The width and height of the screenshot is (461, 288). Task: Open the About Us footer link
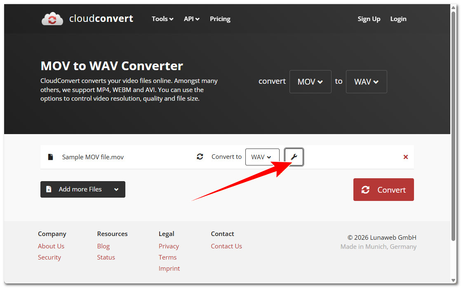[51, 246]
